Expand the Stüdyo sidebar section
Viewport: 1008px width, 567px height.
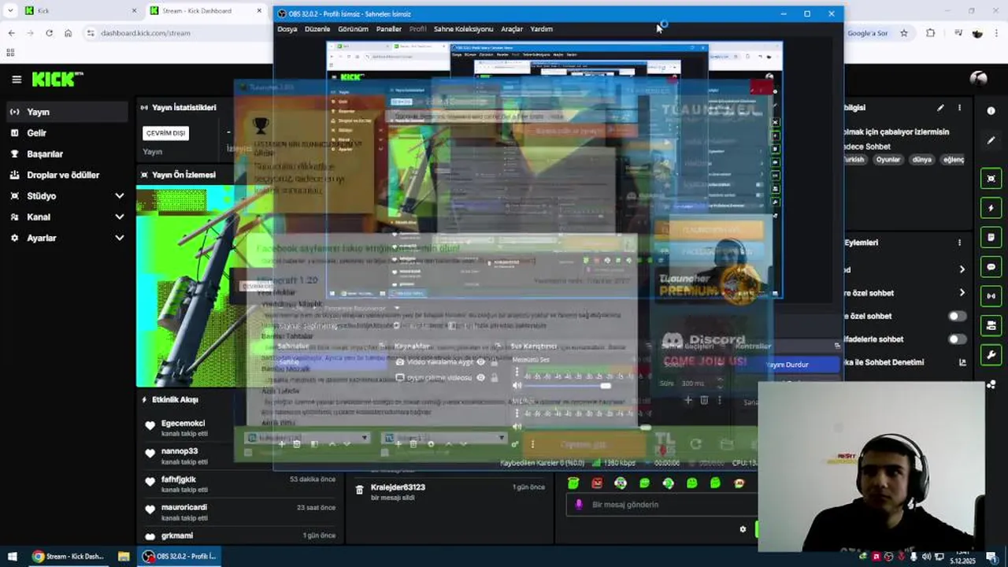(120, 196)
